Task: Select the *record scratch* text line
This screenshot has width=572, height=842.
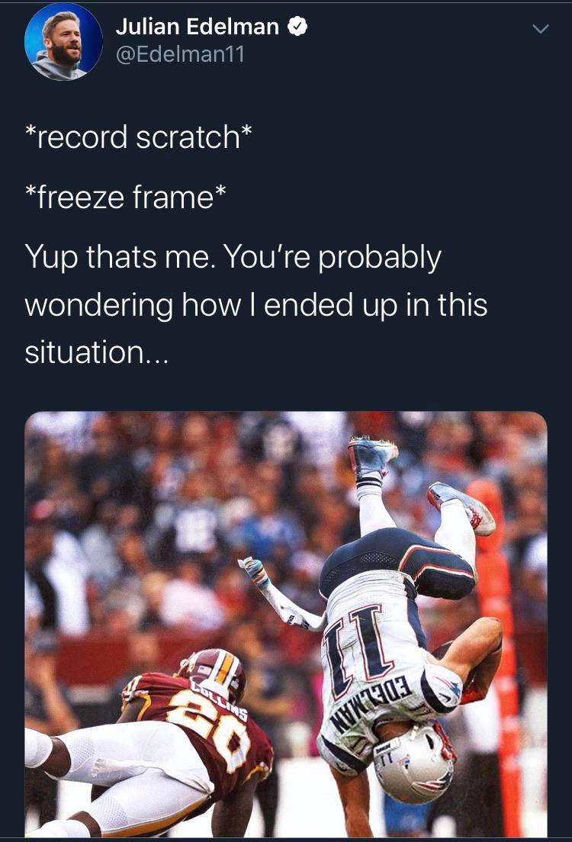Action: 139,137
